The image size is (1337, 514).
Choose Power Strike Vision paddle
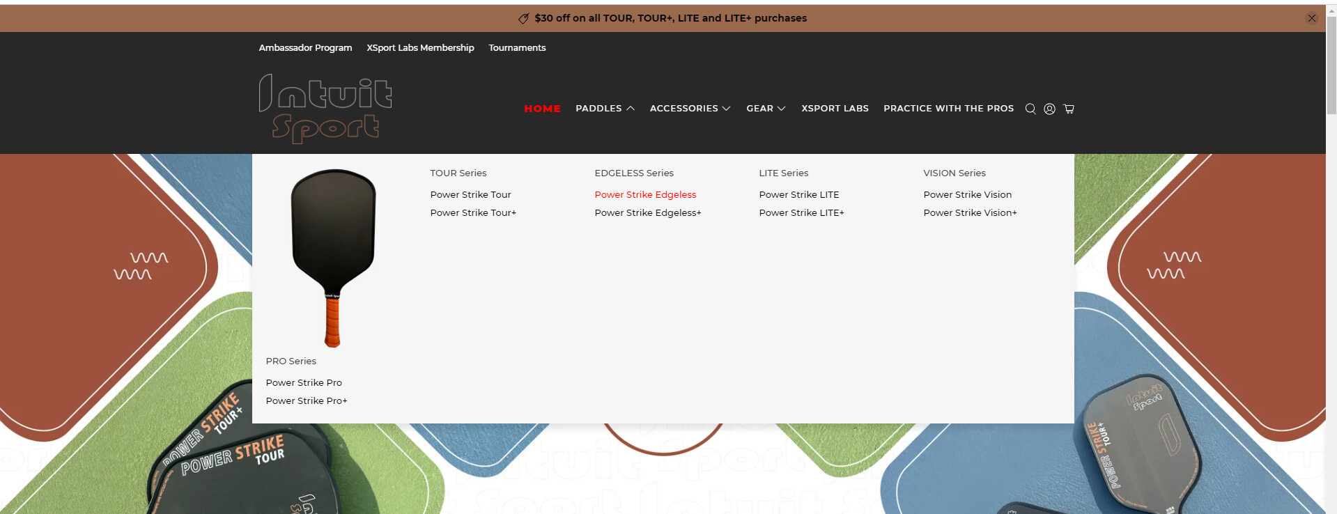pos(968,195)
